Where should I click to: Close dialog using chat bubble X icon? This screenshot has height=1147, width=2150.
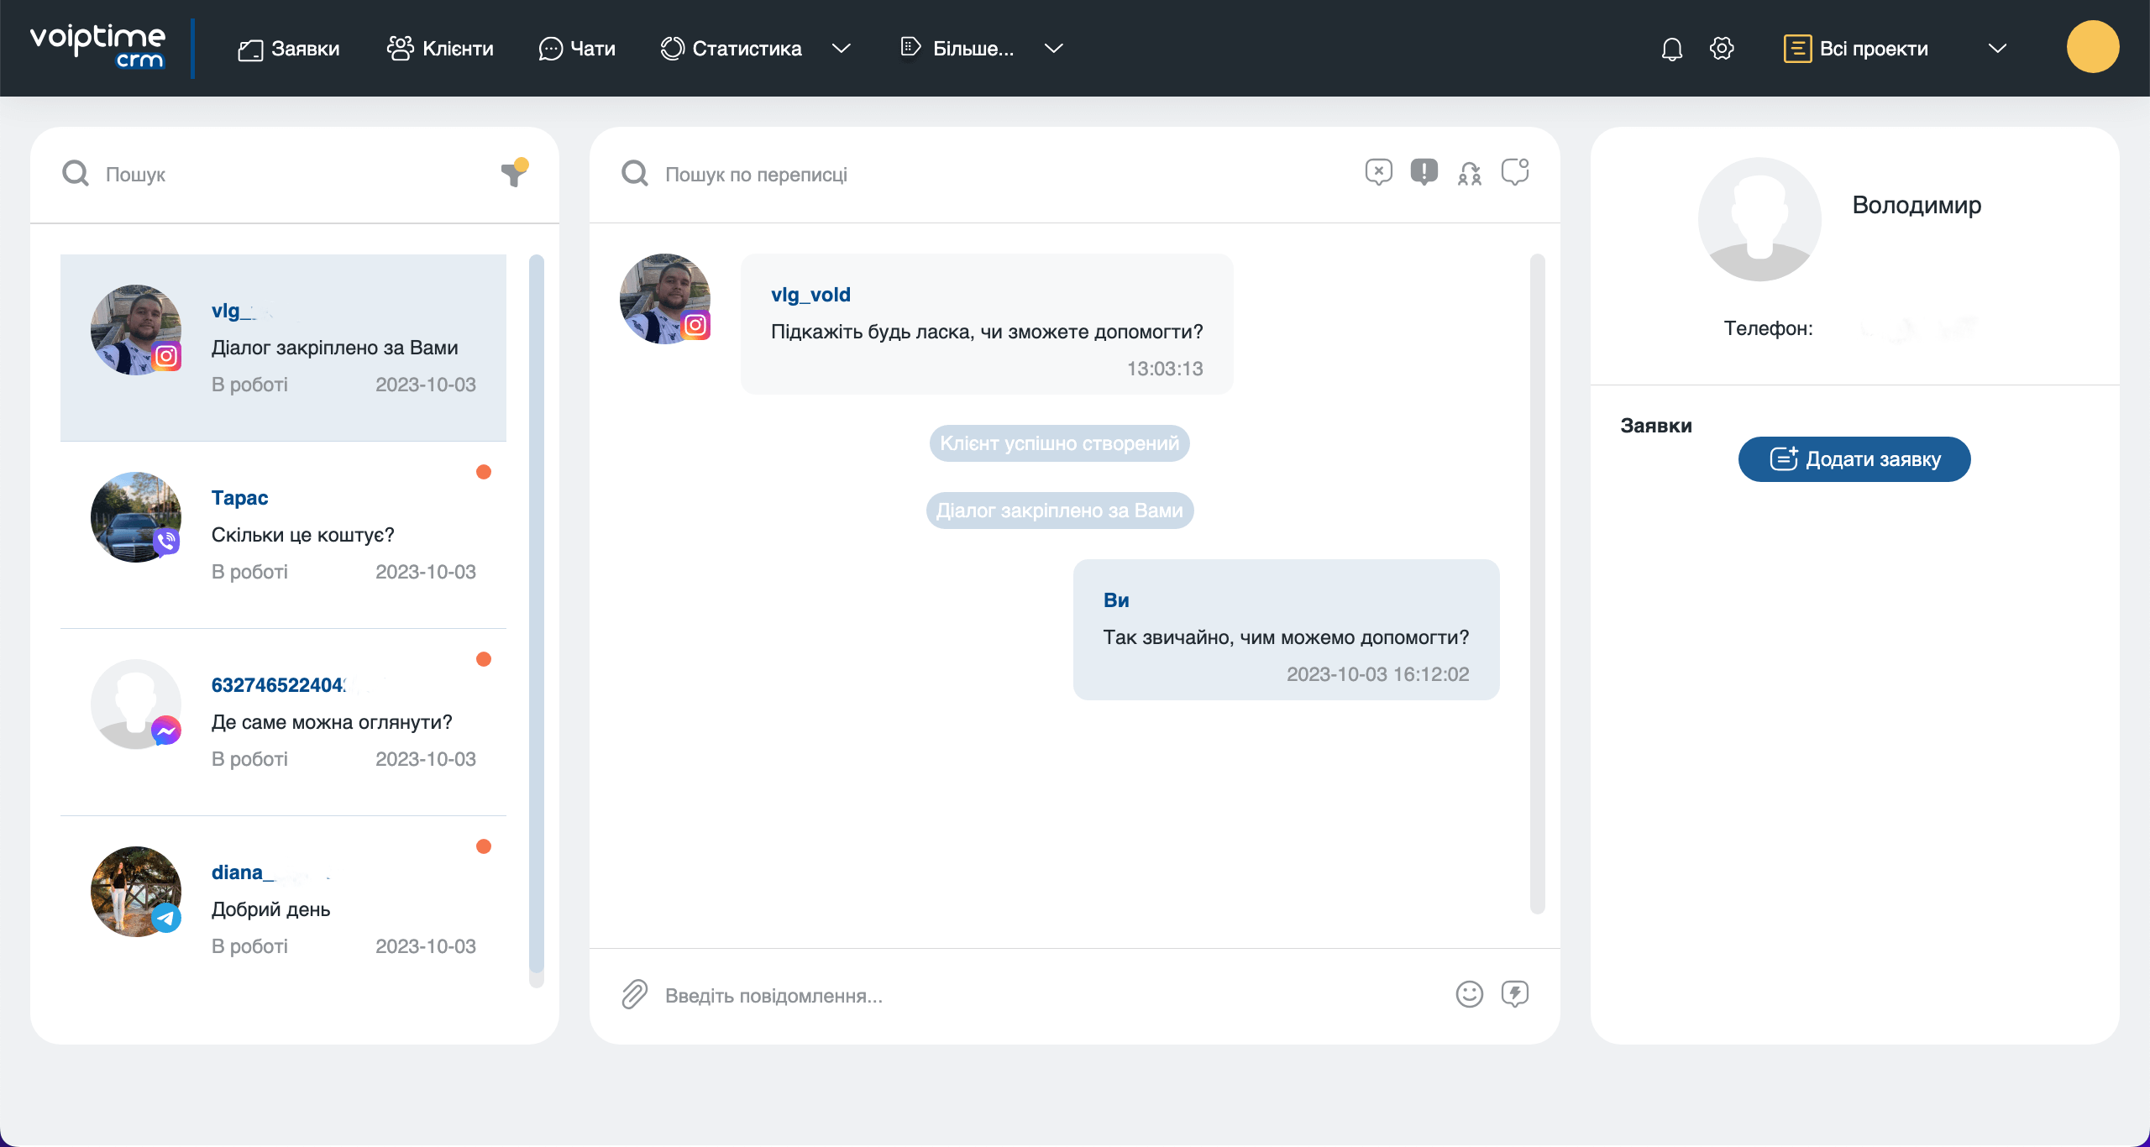[x=1378, y=172]
